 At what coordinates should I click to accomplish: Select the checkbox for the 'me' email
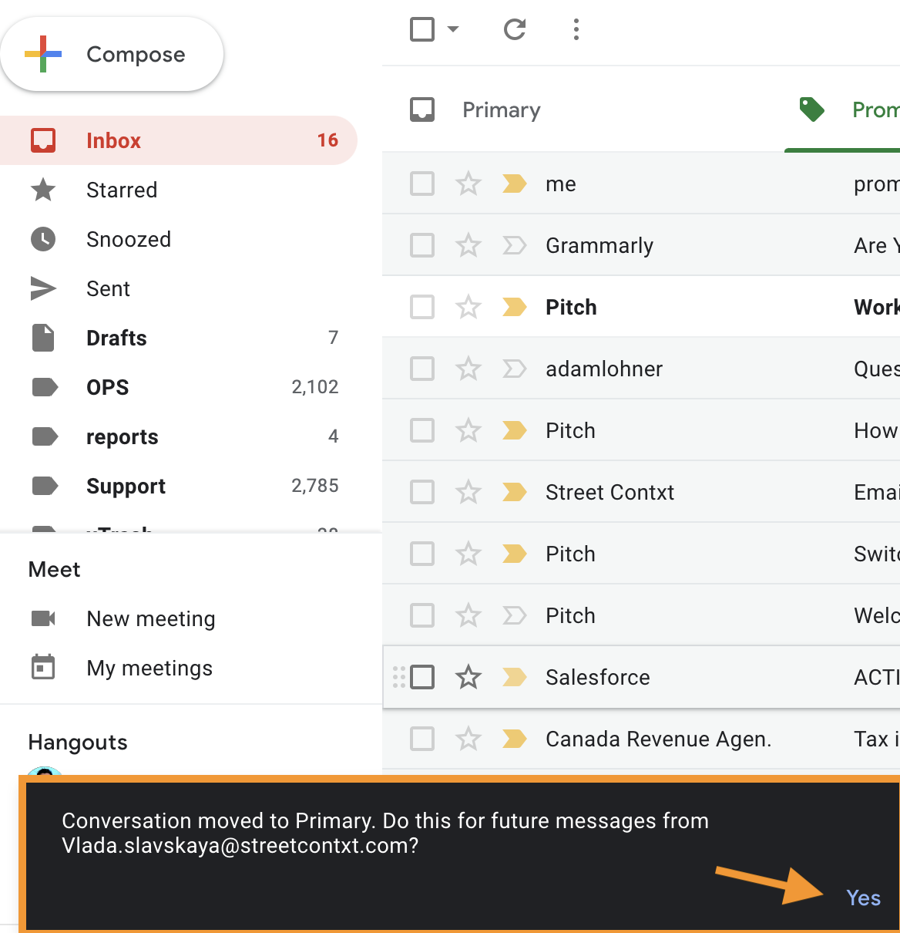(422, 184)
